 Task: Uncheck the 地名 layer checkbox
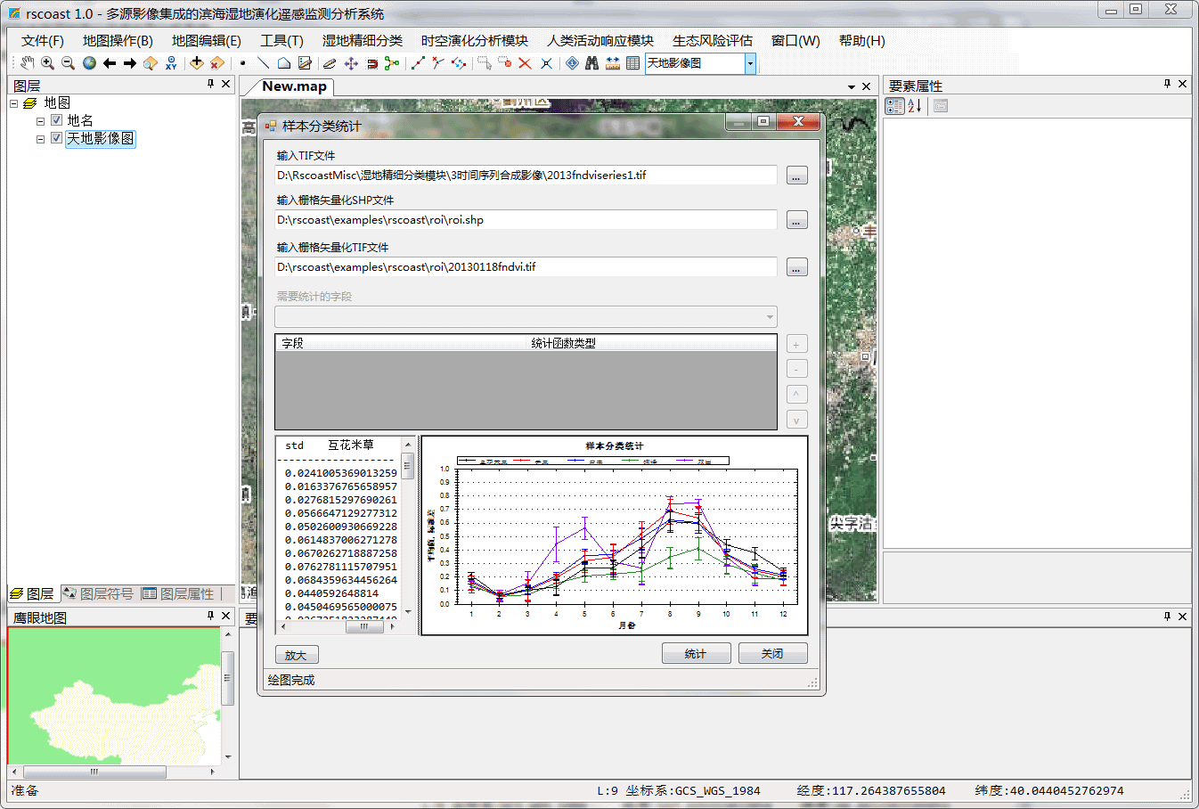[x=56, y=120]
